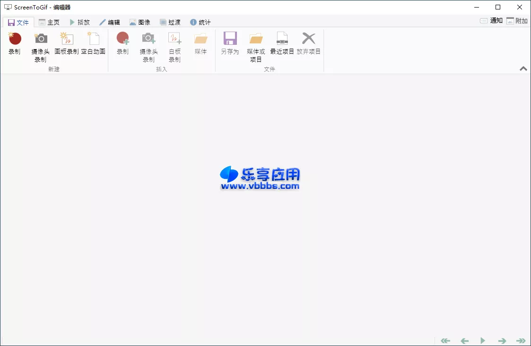Play the animation preview

[483, 340]
